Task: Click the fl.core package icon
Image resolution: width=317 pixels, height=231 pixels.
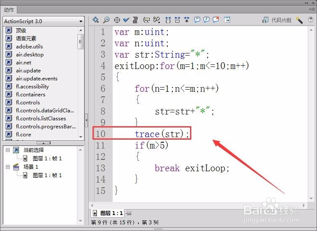Action: click(9, 134)
